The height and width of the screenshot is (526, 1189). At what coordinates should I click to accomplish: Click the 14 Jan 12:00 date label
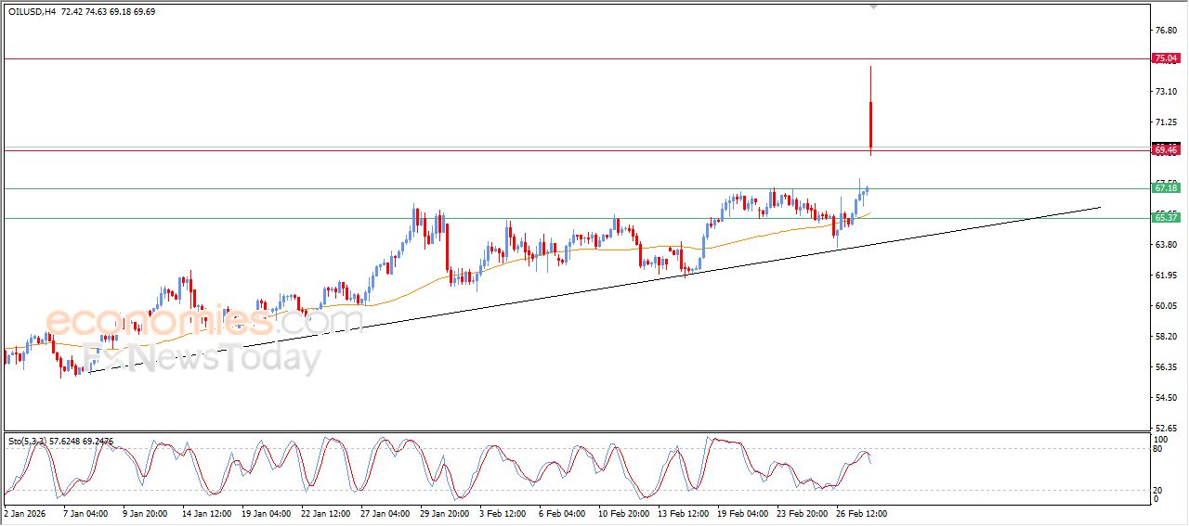click(x=206, y=512)
